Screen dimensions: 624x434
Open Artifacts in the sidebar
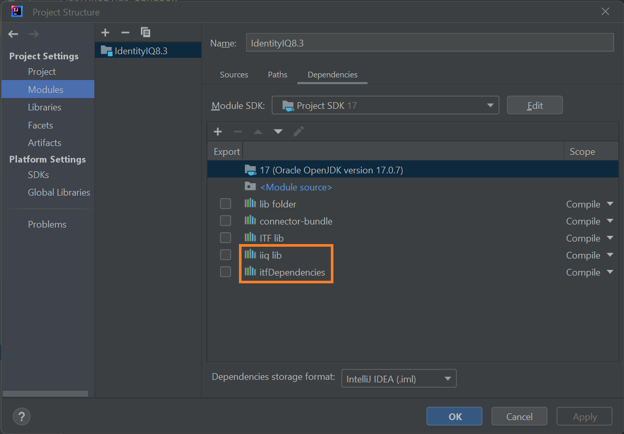(44, 142)
